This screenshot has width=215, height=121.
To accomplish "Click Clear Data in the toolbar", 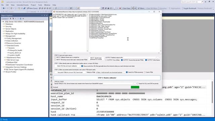I will point(126,8).
